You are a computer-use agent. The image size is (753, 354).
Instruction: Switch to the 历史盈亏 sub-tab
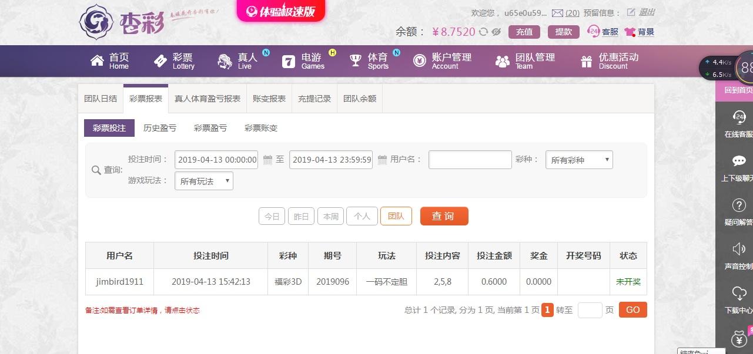pyautogui.click(x=160, y=127)
